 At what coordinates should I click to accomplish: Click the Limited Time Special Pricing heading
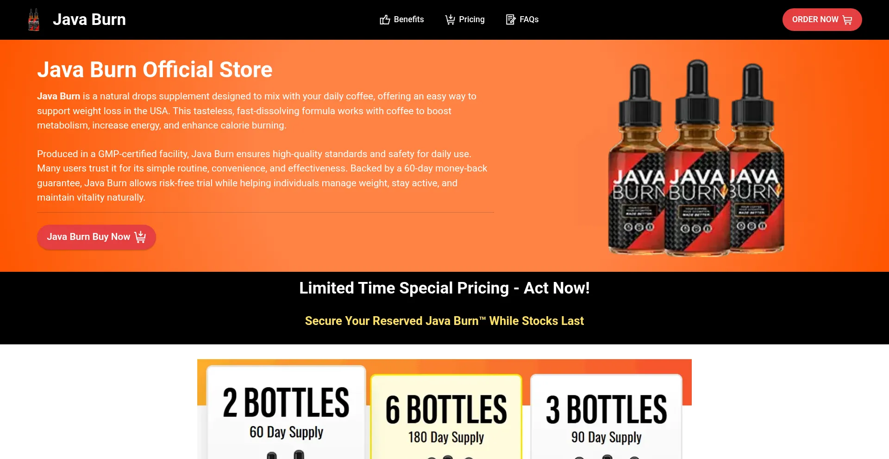(x=444, y=288)
